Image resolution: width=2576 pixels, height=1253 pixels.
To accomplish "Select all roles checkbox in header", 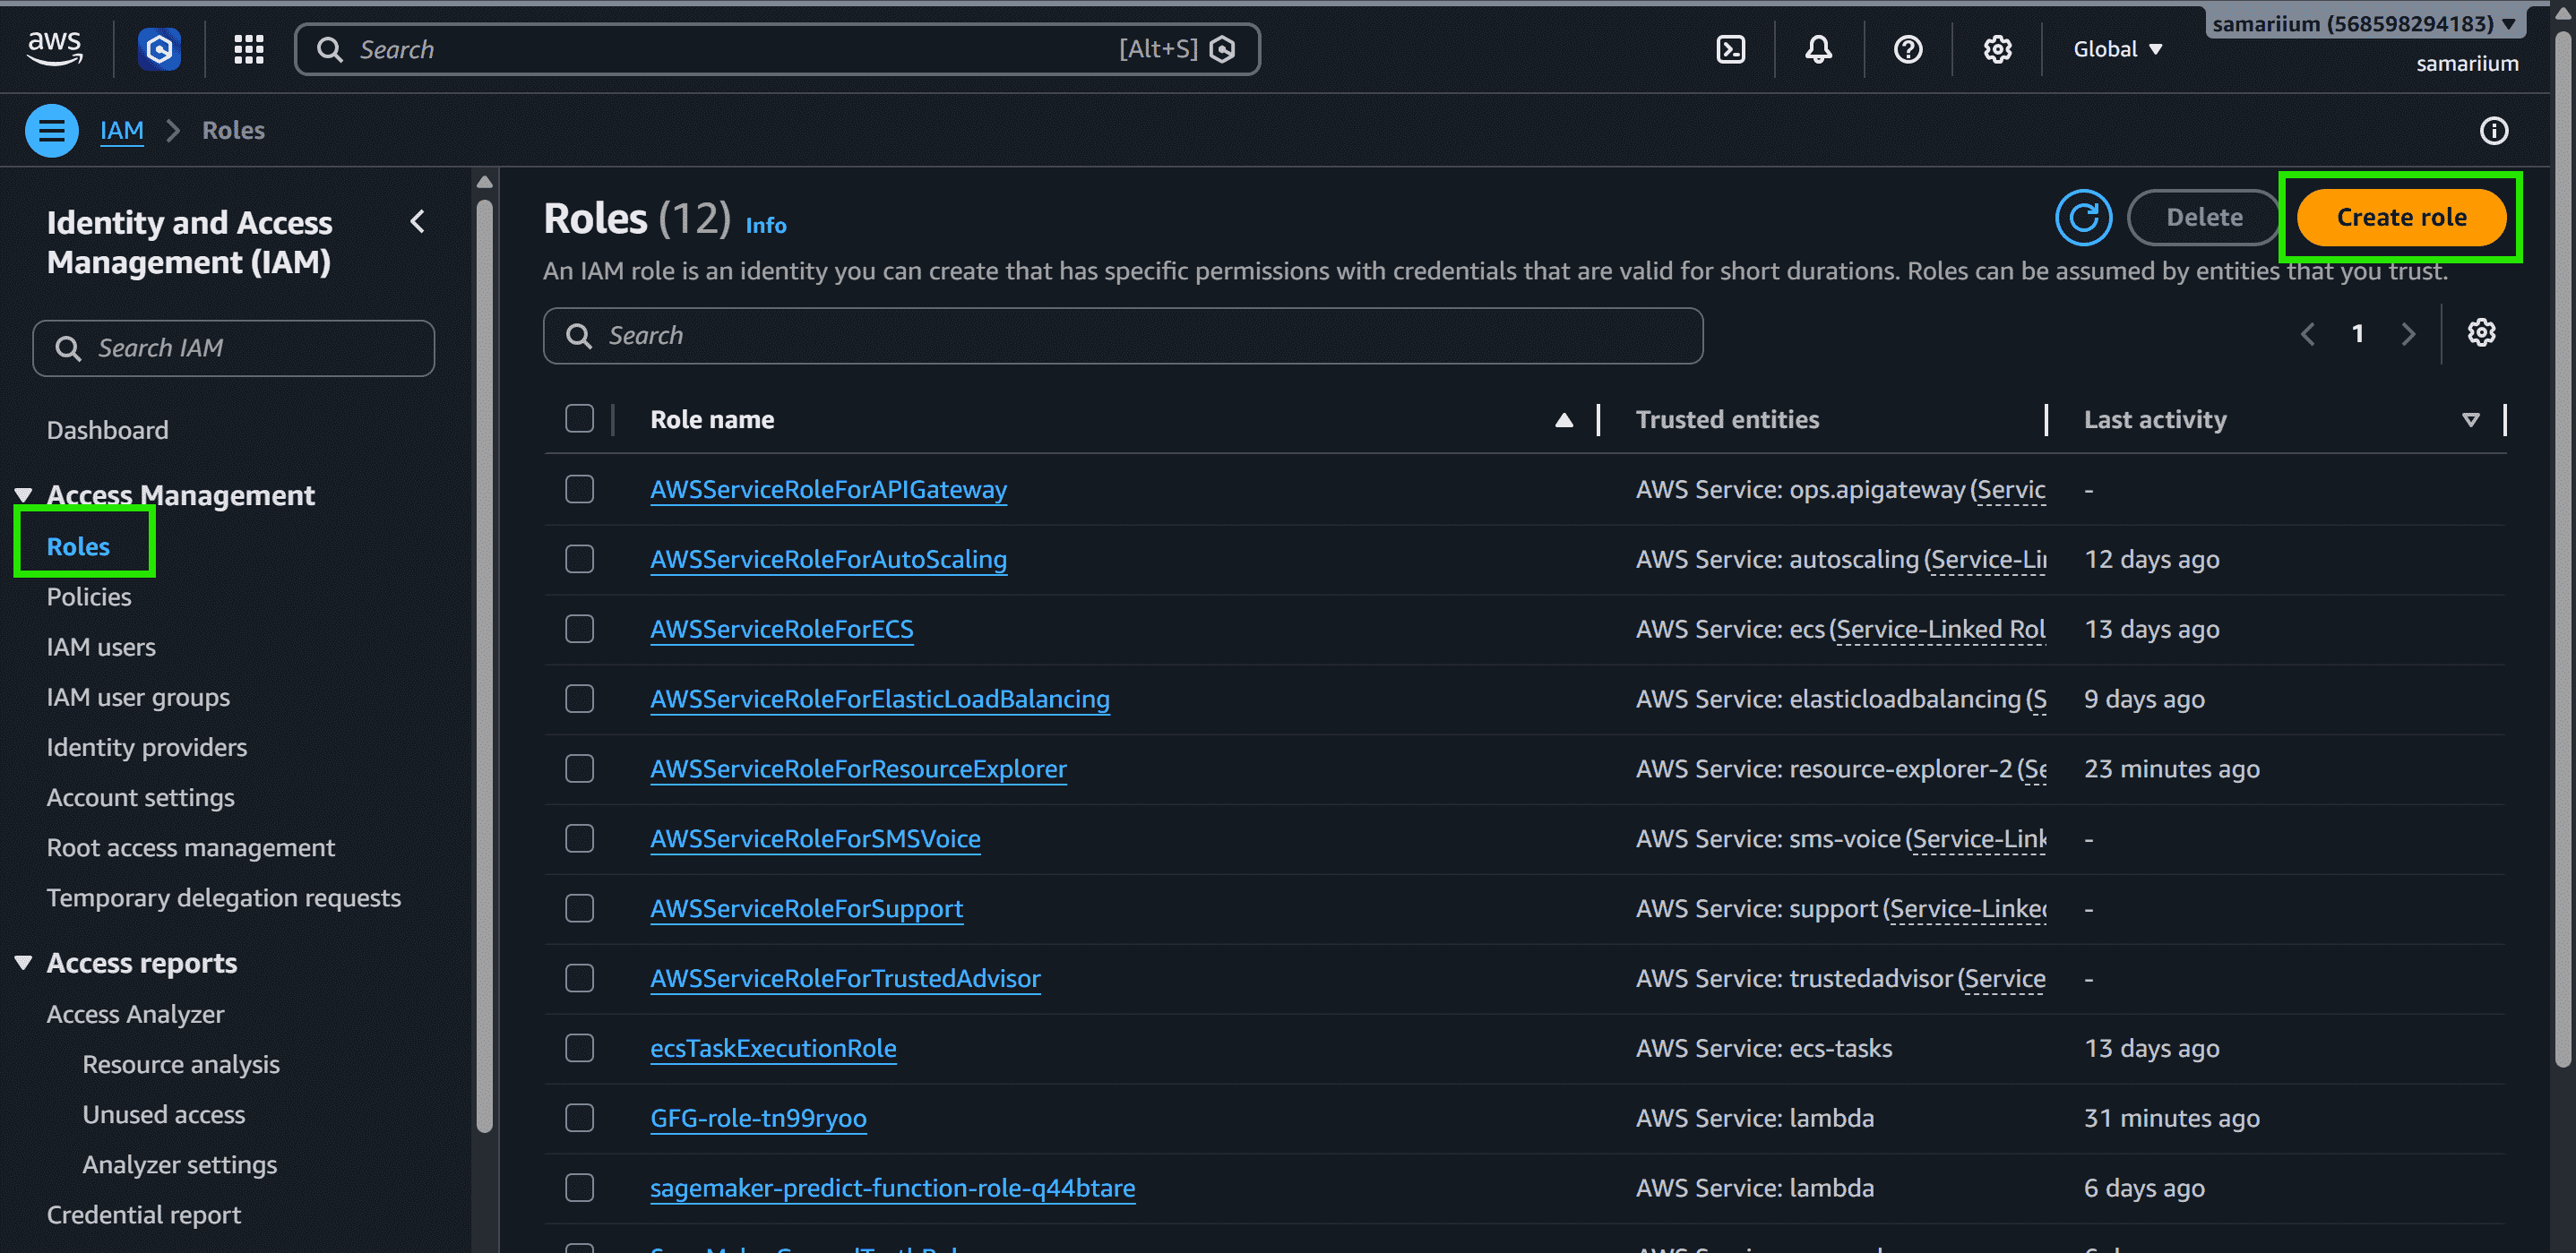I will (x=579, y=418).
